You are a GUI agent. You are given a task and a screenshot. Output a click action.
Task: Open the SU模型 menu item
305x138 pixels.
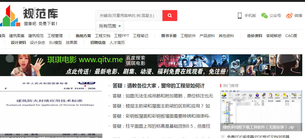click(x=55, y=43)
